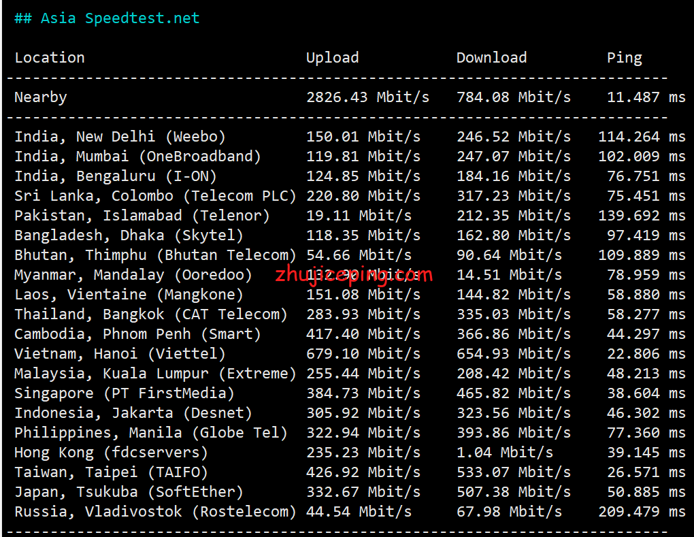Screen dimensions: 694x537
Task: Click 'India, New Delhi (Weebo)' row
Action: 350,136
